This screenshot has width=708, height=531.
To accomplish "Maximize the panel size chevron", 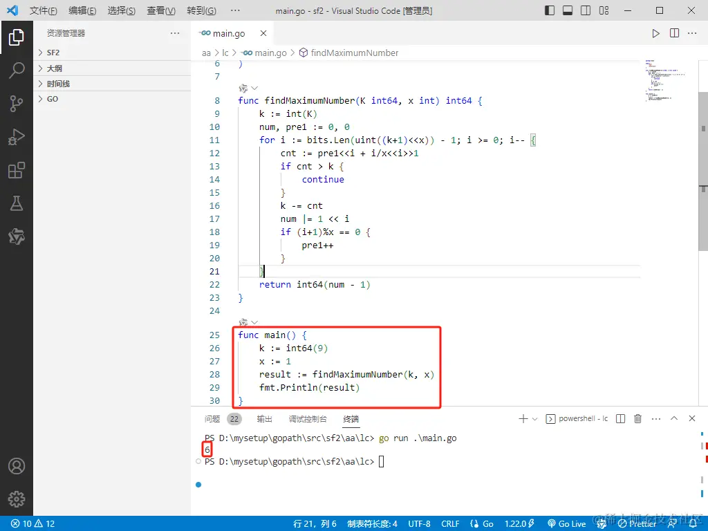I will pyautogui.click(x=674, y=418).
